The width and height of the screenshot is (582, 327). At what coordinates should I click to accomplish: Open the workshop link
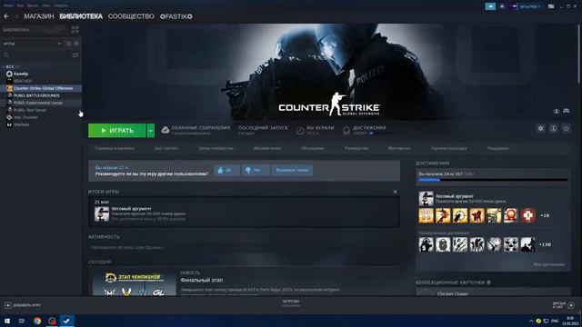[x=399, y=148]
